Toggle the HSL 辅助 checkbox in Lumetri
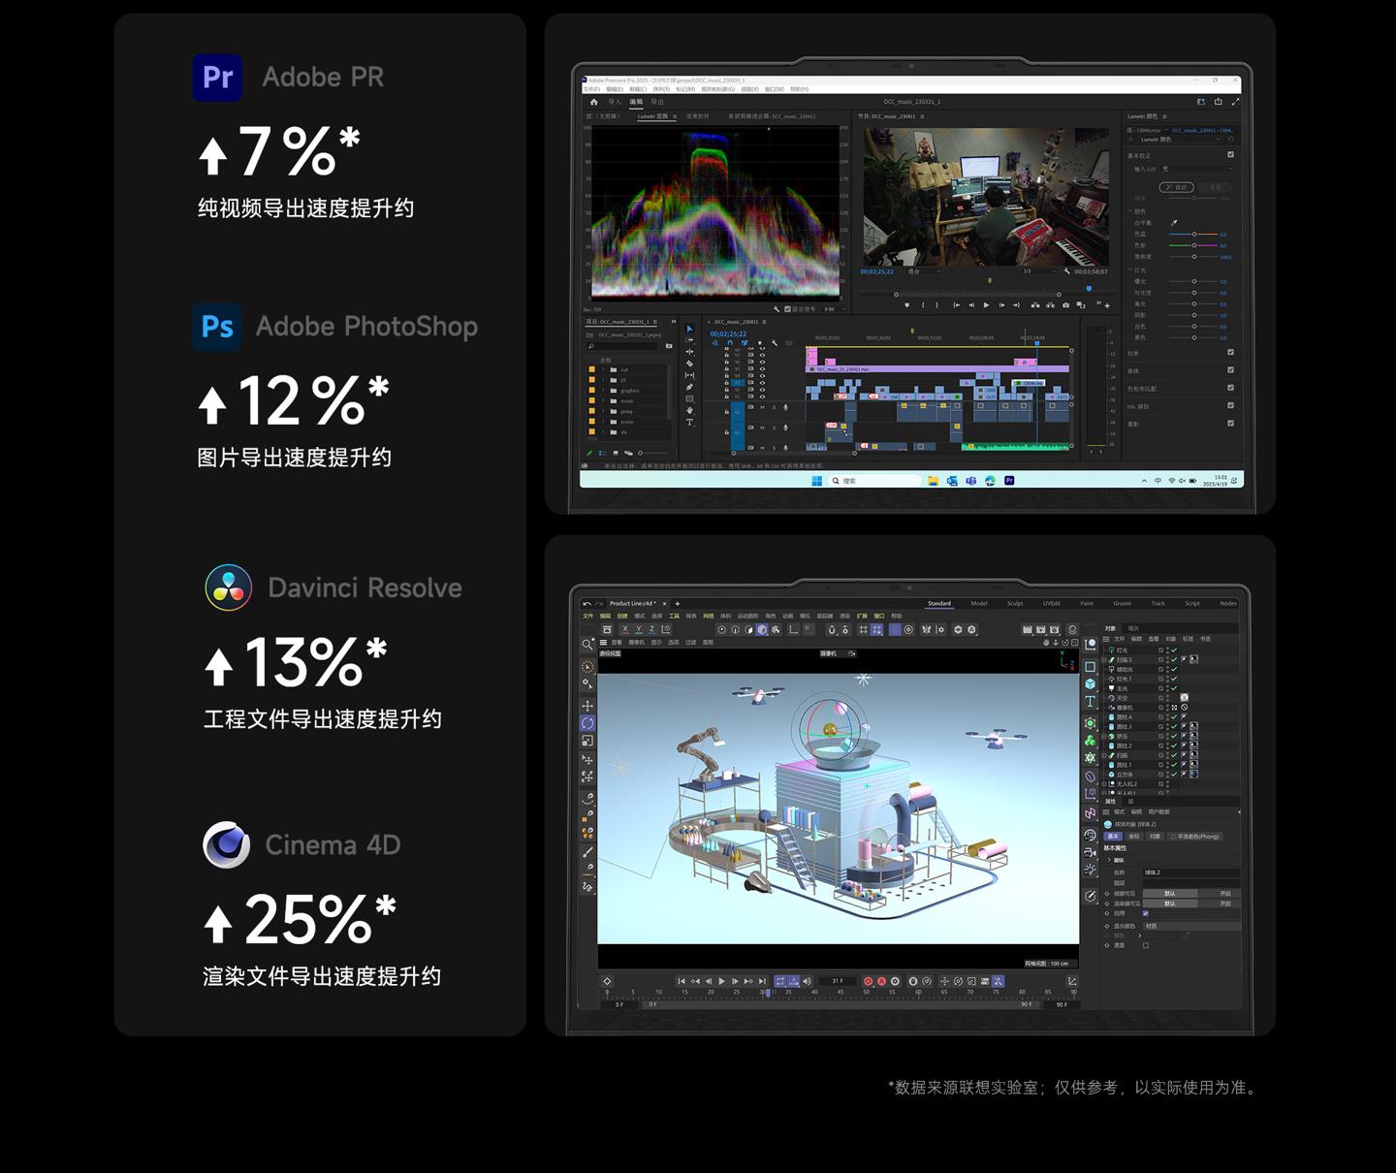Viewport: 1396px width, 1173px height. click(1230, 405)
